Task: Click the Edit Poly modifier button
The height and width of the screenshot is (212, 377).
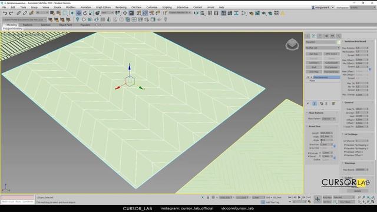Action: tap(314, 54)
